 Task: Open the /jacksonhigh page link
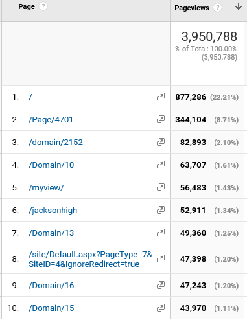pyautogui.click(x=53, y=211)
